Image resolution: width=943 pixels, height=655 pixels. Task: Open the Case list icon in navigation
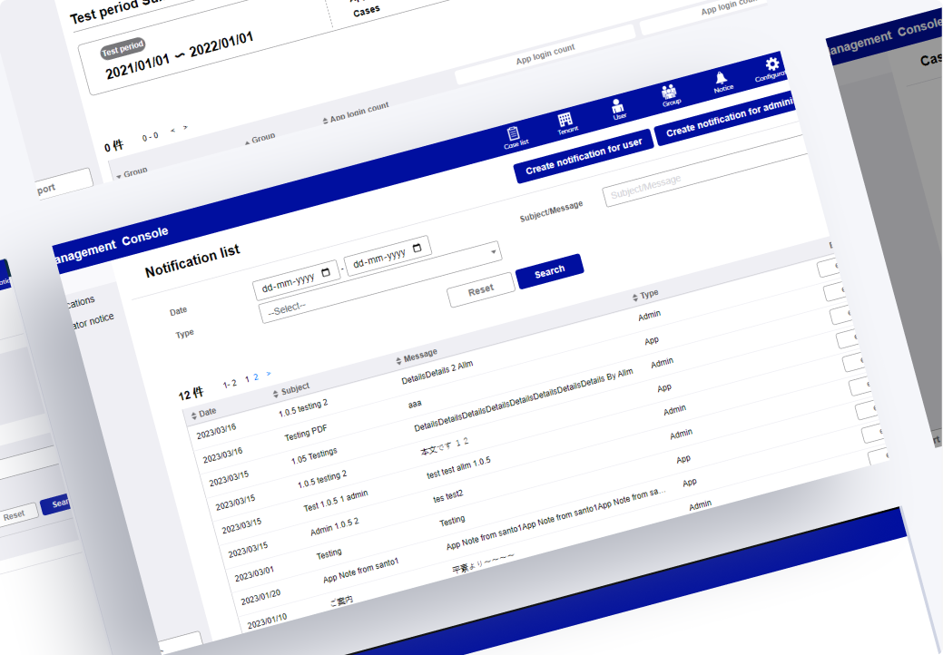(515, 134)
